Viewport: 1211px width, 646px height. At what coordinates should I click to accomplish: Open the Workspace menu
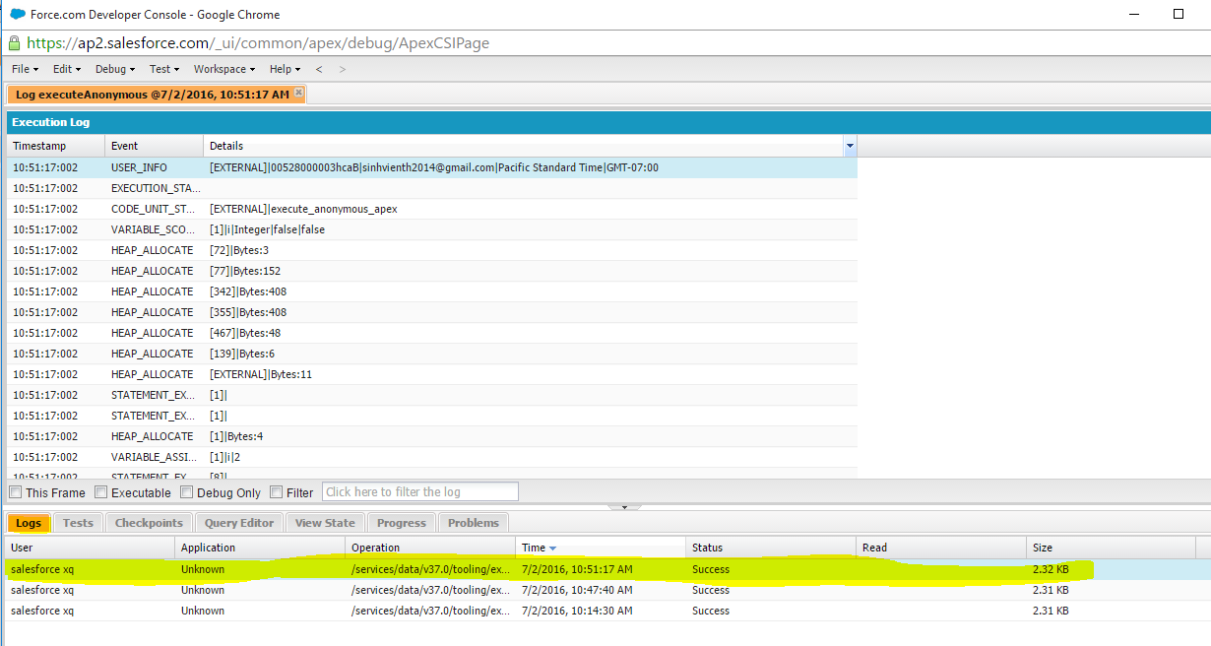point(224,69)
